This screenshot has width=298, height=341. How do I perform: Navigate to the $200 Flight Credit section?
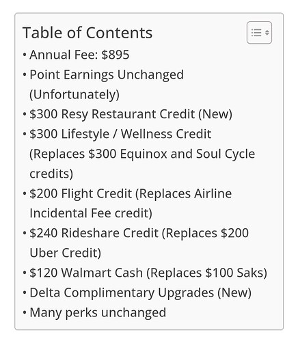(x=131, y=193)
